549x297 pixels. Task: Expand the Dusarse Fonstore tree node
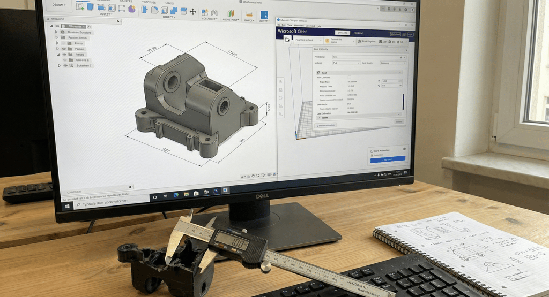[56, 32]
